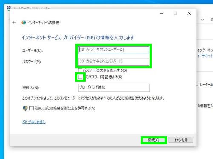Close the connection wizard dialog
Viewport: 213px width, 159px height.
189,14
